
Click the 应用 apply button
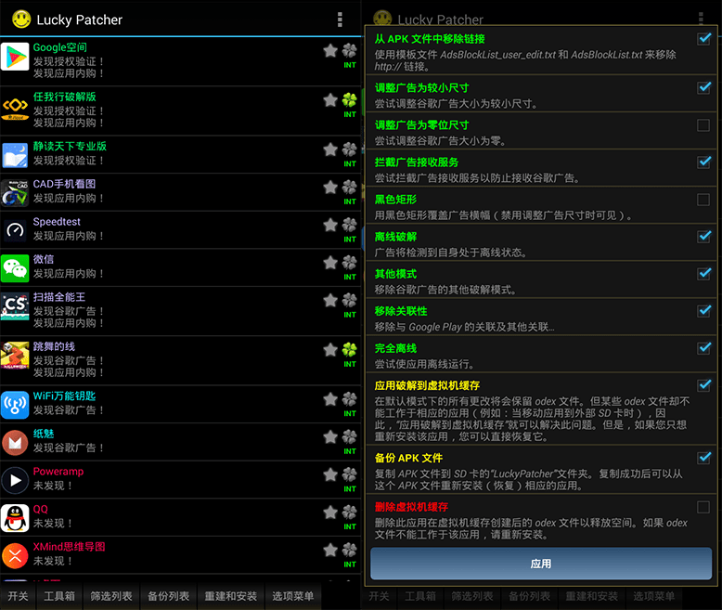click(541, 564)
